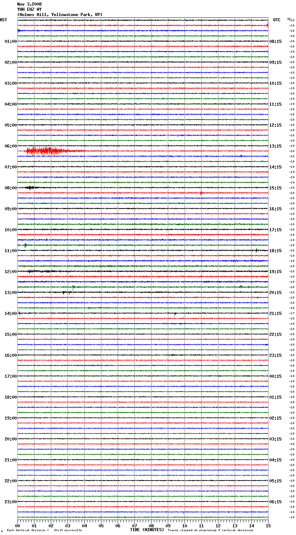Select the "14:00" MST row label
The width and height of the screenshot is (296, 535).
pyautogui.click(x=11, y=314)
